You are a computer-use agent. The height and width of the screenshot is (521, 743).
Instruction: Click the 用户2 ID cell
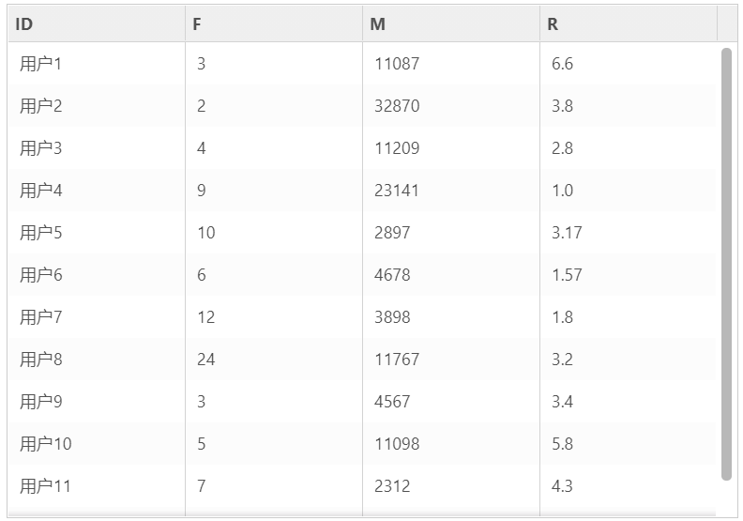point(97,106)
